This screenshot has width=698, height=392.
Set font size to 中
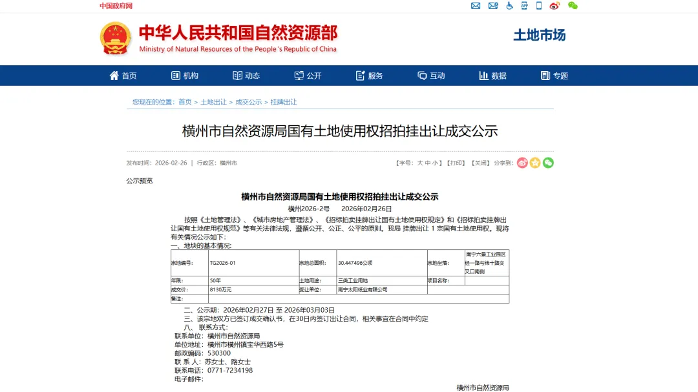point(427,163)
